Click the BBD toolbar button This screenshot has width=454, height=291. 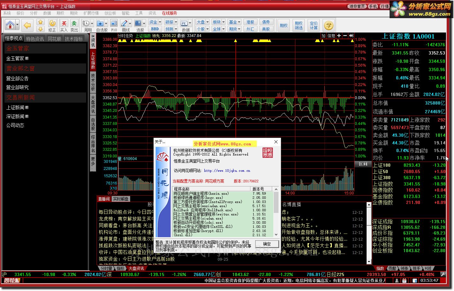click(x=155, y=29)
